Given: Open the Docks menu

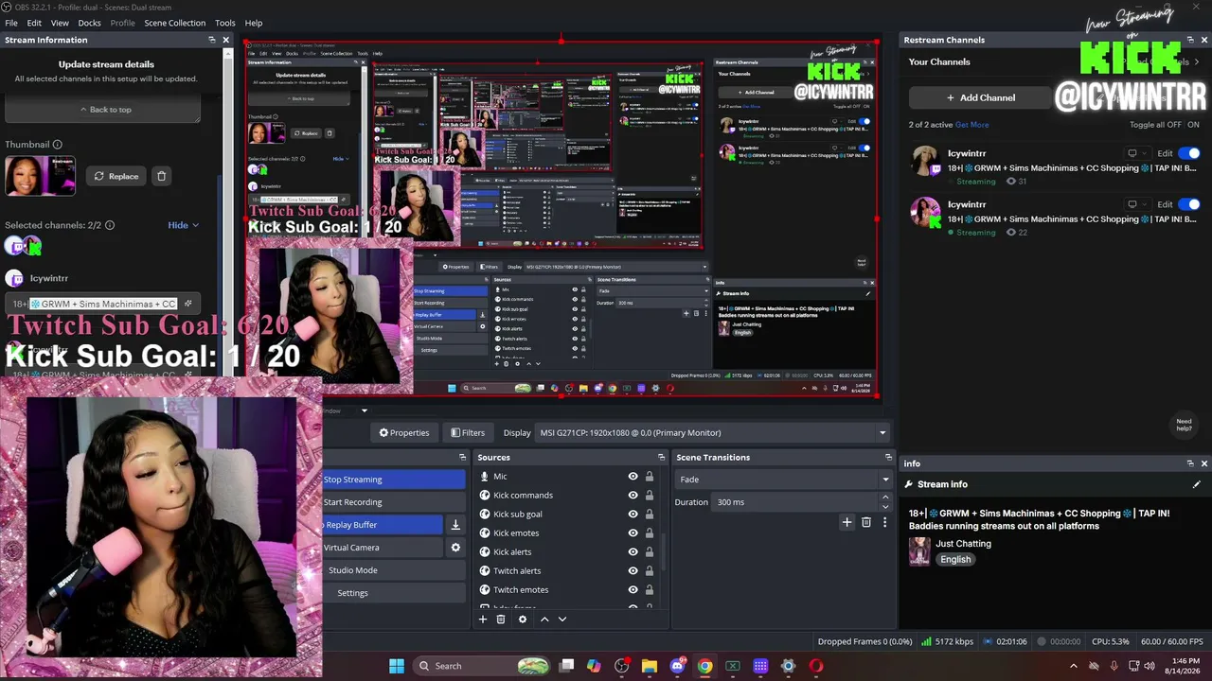Looking at the screenshot, I should coord(89,23).
